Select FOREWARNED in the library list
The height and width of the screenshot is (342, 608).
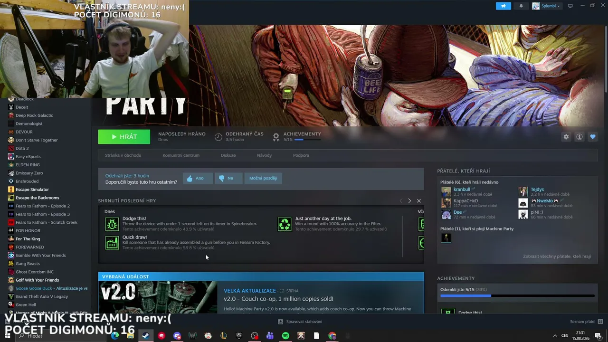29,247
